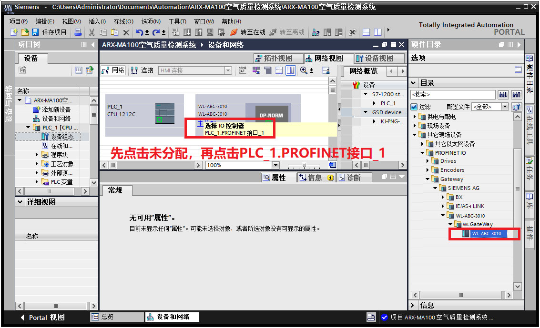Image resolution: width=540 pixels, height=328 pixels.
Task: Open 添加新设备 in project tree
Action: [x=56, y=109]
